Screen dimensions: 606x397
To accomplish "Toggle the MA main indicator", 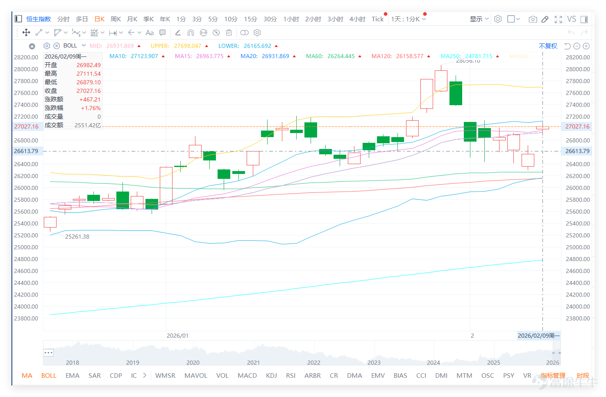I will (x=27, y=375).
